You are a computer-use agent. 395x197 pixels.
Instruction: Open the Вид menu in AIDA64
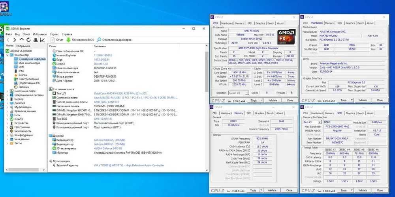[x=17, y=34]
